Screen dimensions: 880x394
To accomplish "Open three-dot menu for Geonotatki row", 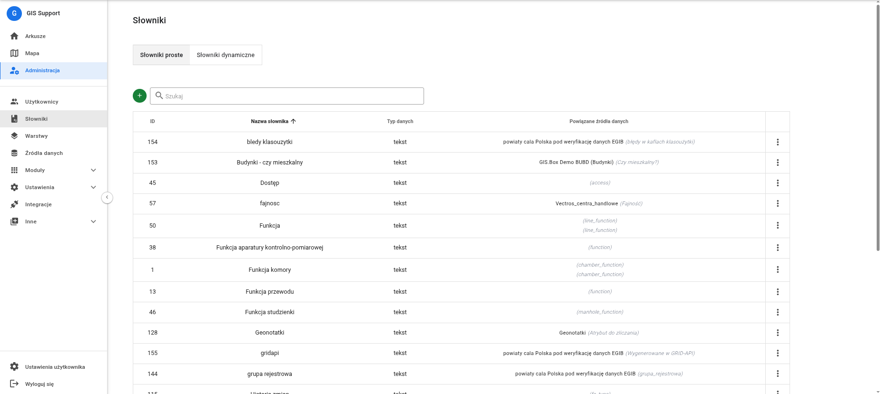I will 777,333.
